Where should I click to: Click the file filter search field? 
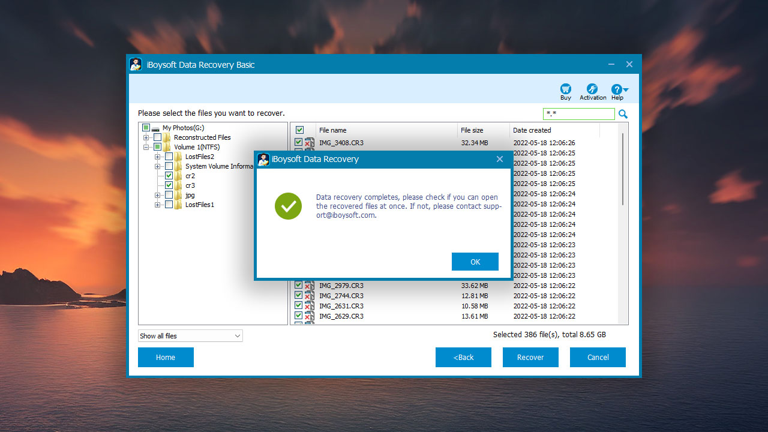(x=579, y=114)
